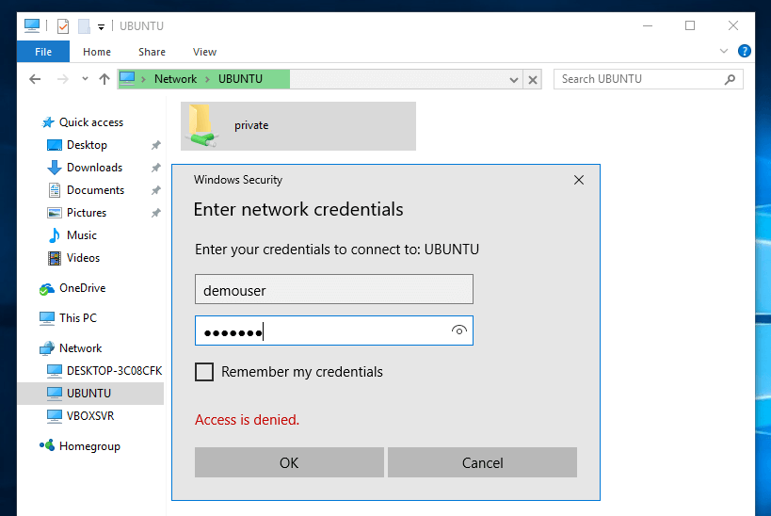Reveal password with the eye icon
Viewport: 771px width, 516px height.
[458, 331]
